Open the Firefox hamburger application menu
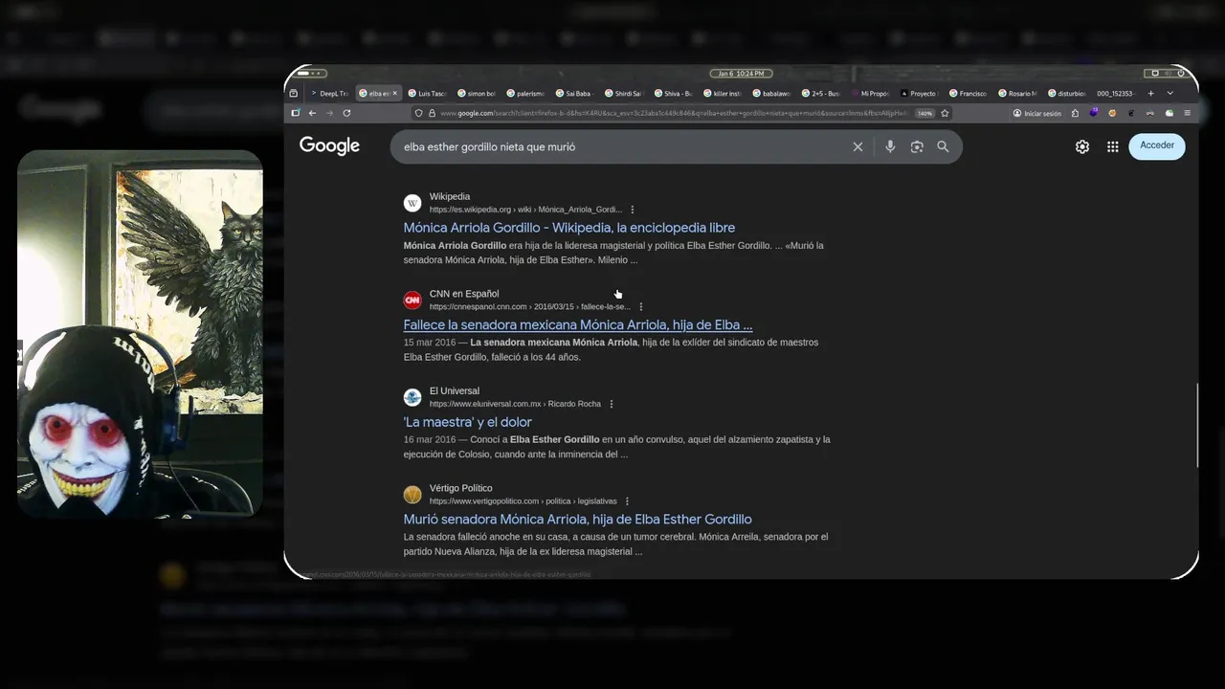1225x689 pixels. click(1188, 113)
